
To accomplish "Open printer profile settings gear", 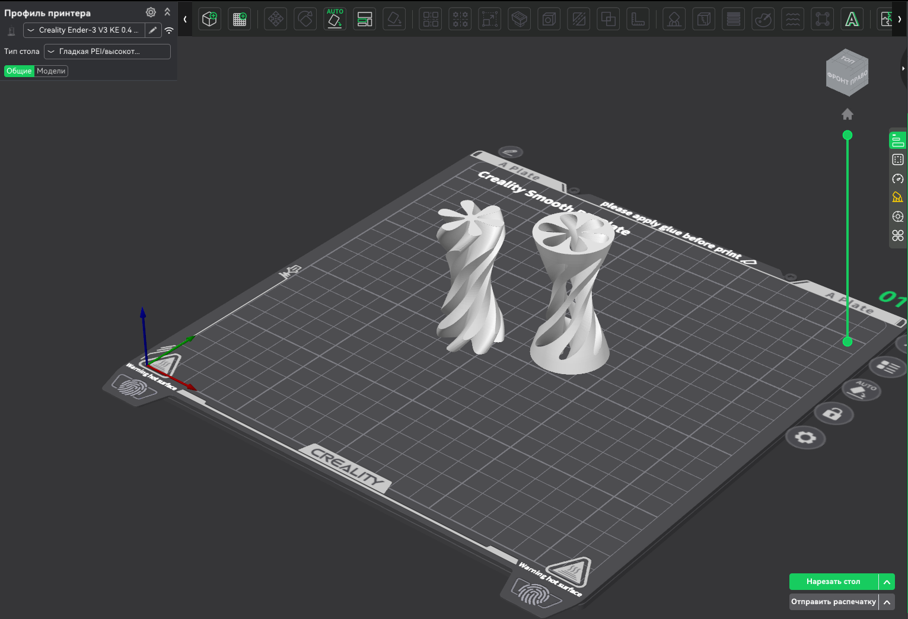I will (x=151, y=12).
